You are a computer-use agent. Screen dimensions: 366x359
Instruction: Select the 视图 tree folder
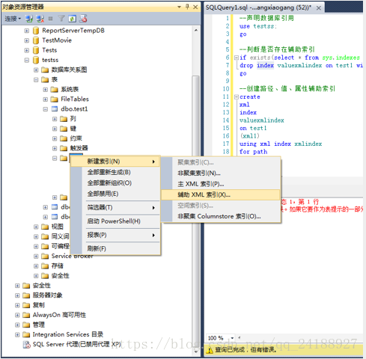[x=57, y=227]
